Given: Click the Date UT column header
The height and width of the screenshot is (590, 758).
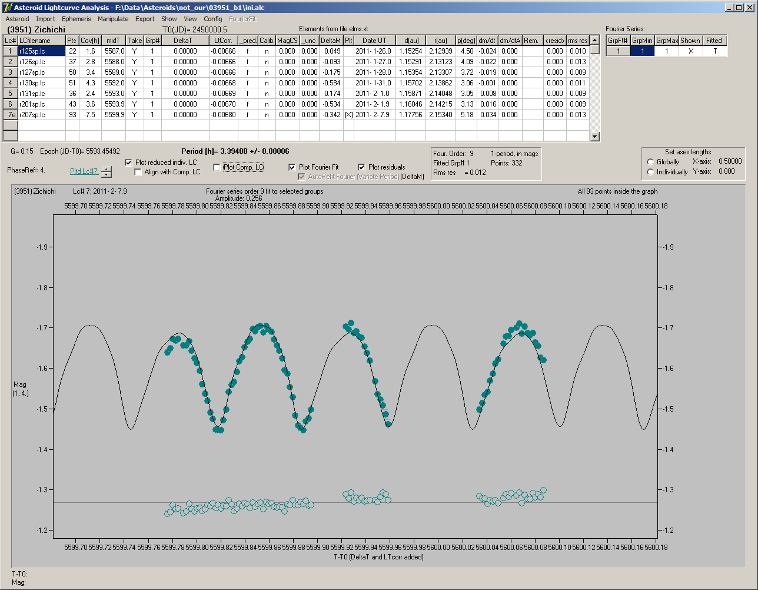Looking at the screenshot, I should tap(375, 41).
